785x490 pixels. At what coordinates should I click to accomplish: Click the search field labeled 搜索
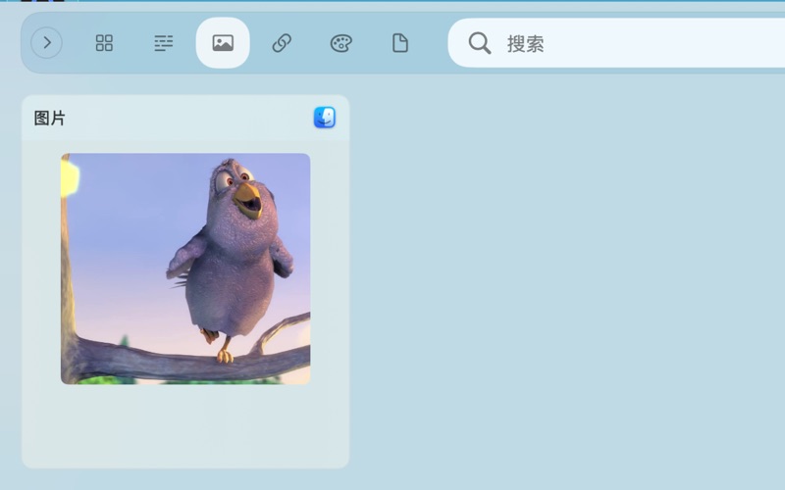tap(616, 43)
